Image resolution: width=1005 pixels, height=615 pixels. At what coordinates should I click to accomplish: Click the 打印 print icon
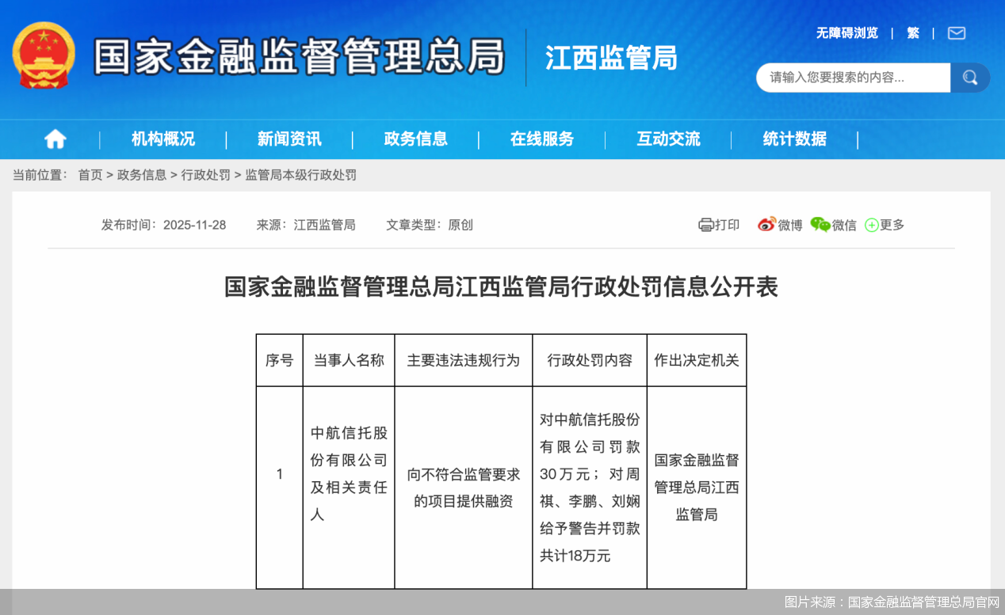(x=706, y=225)
